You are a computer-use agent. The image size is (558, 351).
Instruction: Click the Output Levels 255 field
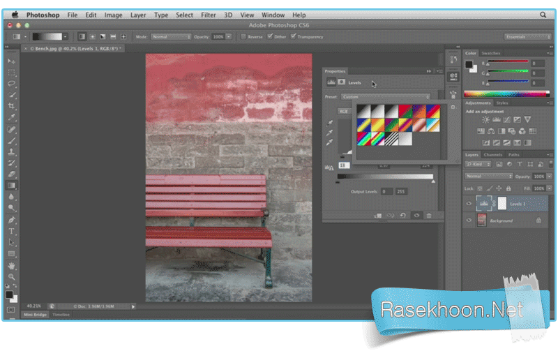click(x=401, y=191)
